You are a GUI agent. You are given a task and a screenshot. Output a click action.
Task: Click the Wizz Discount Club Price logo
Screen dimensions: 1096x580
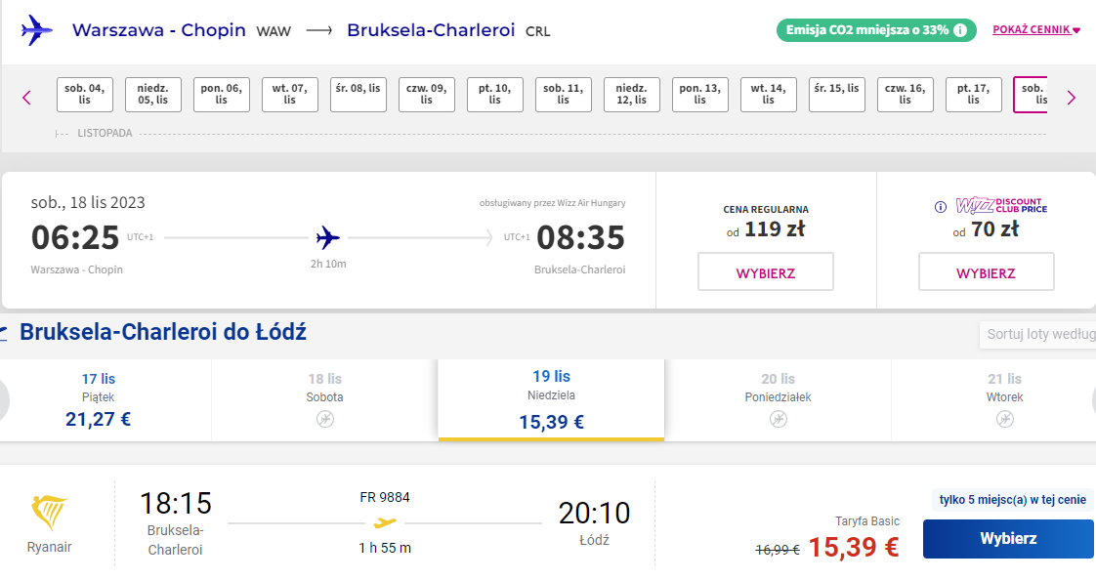1001,205
